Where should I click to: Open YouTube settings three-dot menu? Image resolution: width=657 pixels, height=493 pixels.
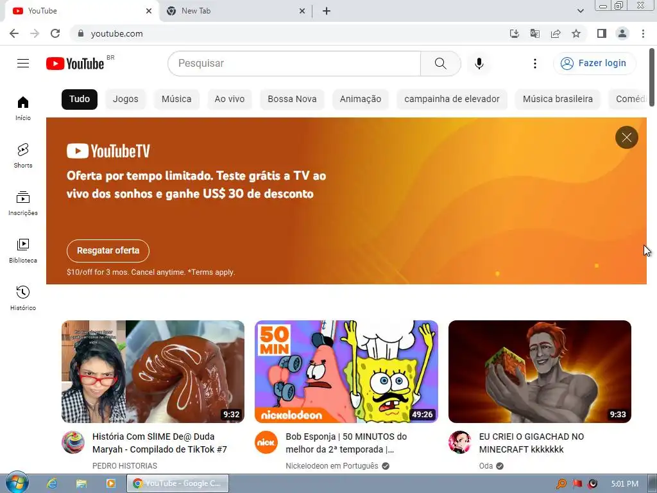click(534, 64)
